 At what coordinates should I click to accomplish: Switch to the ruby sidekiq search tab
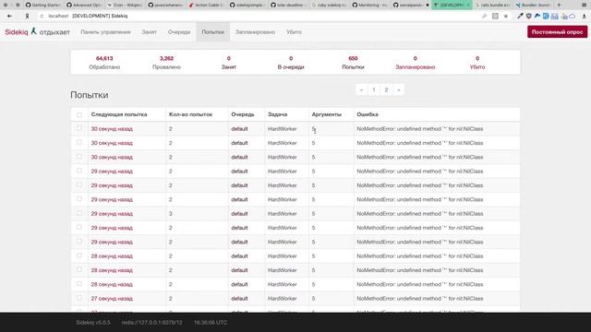[x=330, y=5]
